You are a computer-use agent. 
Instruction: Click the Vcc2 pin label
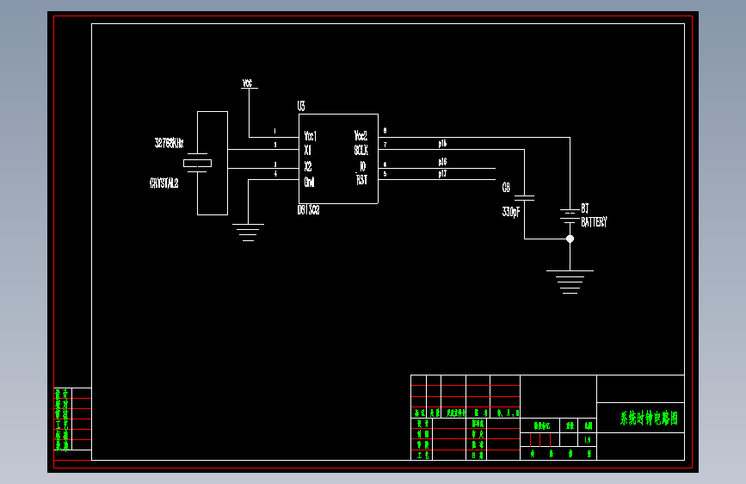tap(361, 135)
